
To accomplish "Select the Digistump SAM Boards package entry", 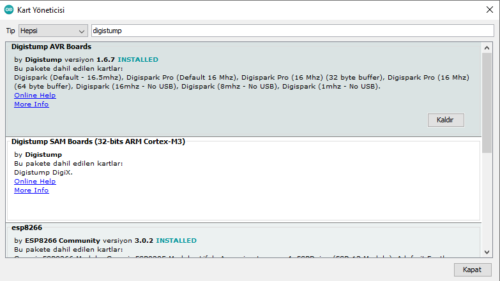I will (98, 142).
